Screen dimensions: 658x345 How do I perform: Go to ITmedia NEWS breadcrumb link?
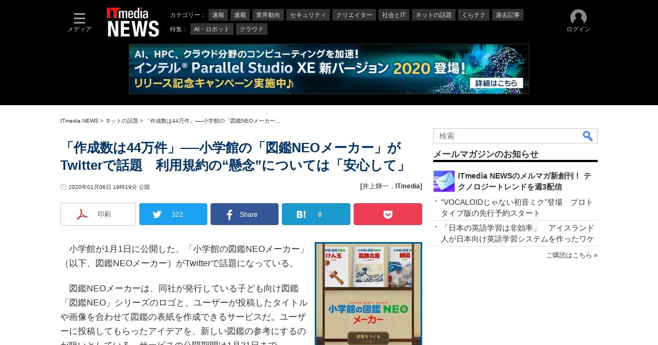(80, 120)
